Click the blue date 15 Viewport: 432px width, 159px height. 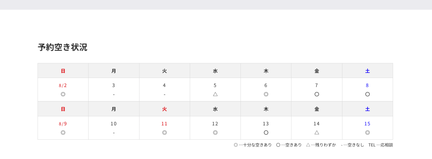point(368,124)
